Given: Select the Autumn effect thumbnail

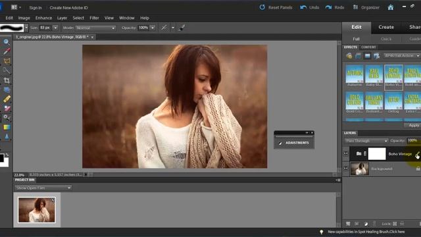Looking at the screenshot, I should click(355, 76).
